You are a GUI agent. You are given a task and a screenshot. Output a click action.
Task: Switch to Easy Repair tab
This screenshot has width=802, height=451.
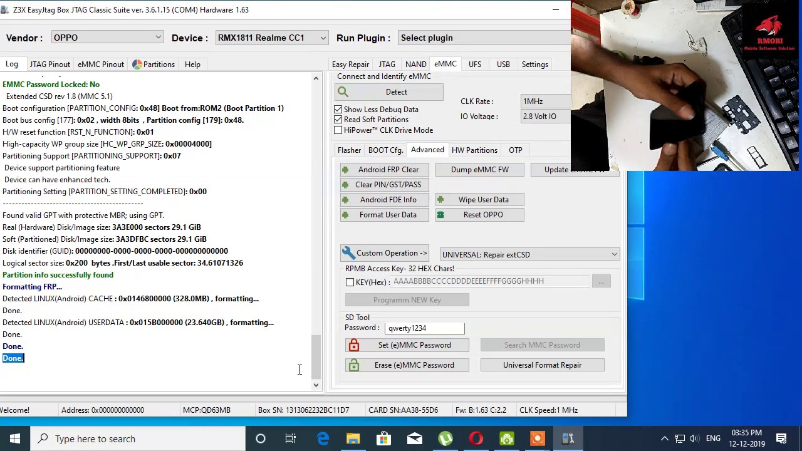(350, 65)
